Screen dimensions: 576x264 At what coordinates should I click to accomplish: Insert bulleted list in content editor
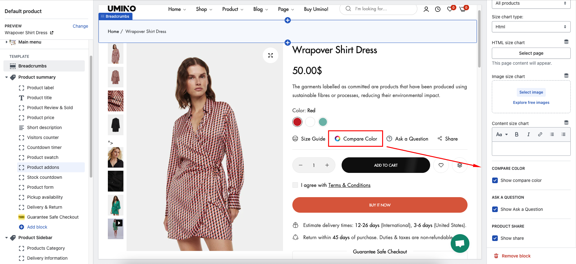pyautogui.click(x=552, y=134)
